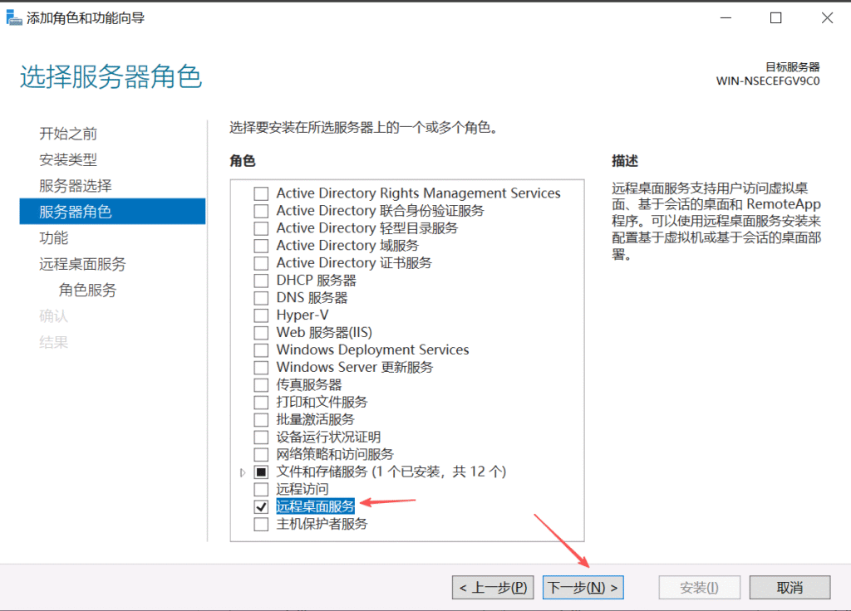The image size is (851, 611).
Task: Click the 下一步(N) button
Action: tap(583, 588)
